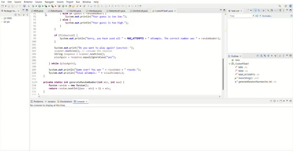Open the Run button dropdown arrow
The width and height of the screenshot is (293, 151).
tap(43, 6)
